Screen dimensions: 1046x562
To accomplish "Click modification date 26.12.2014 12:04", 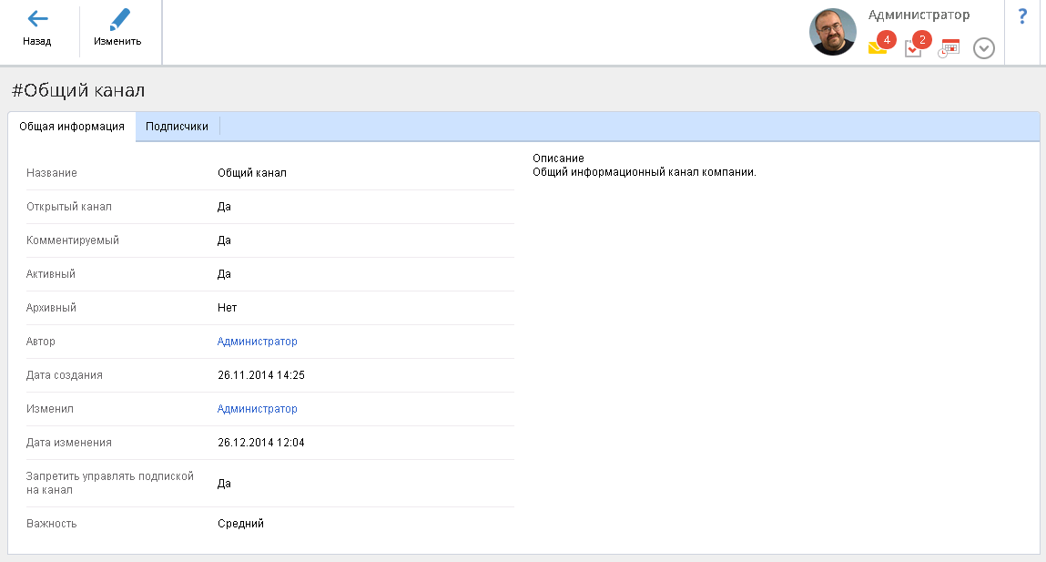I will [260, 443].
